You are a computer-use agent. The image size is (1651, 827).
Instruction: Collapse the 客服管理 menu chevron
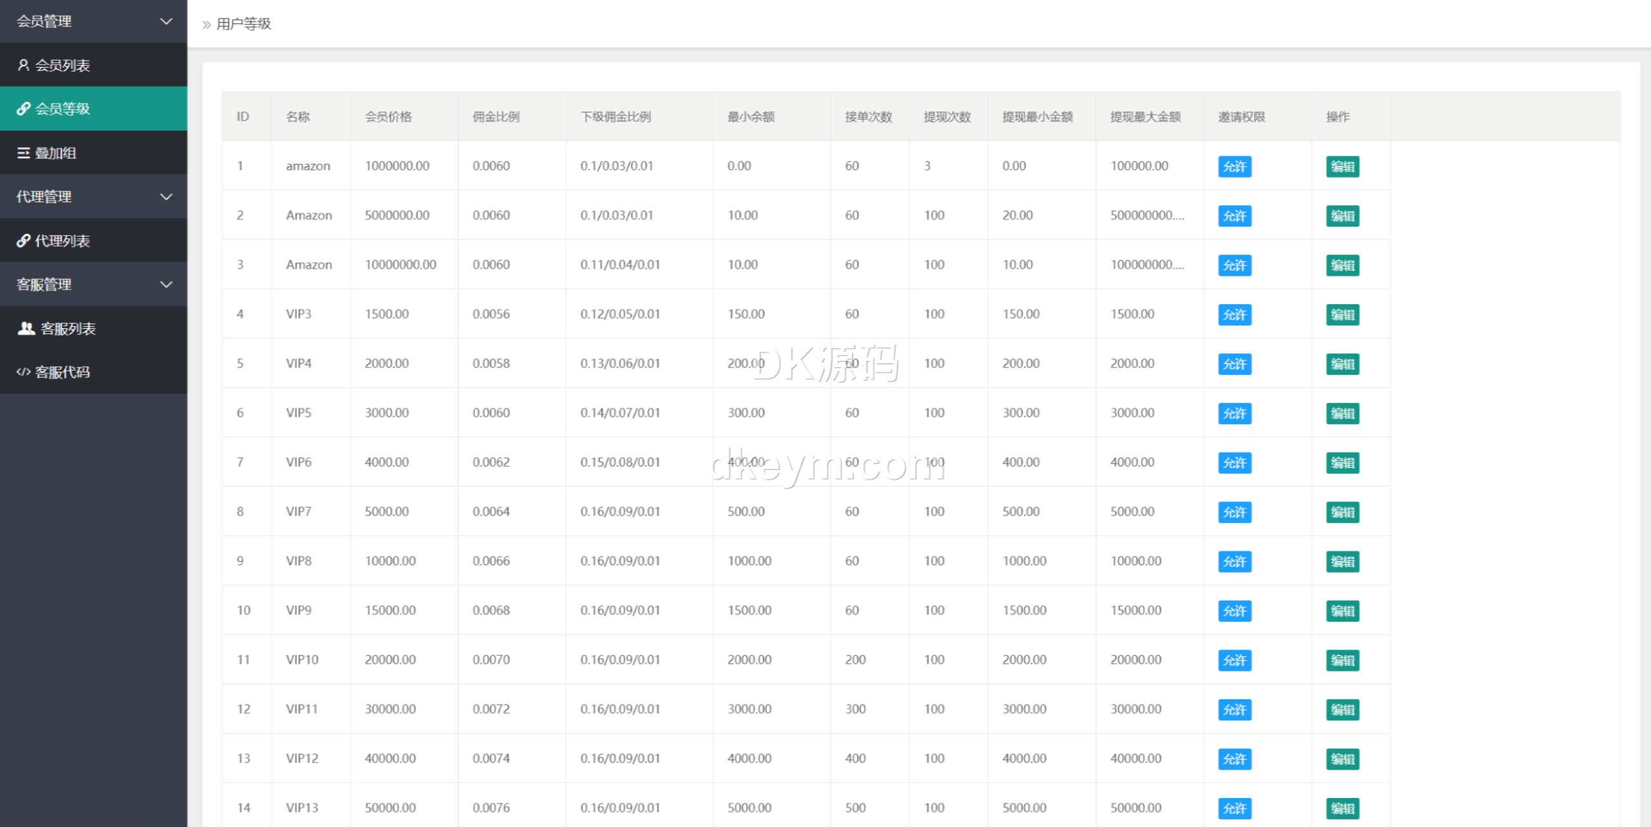point(166,284)
